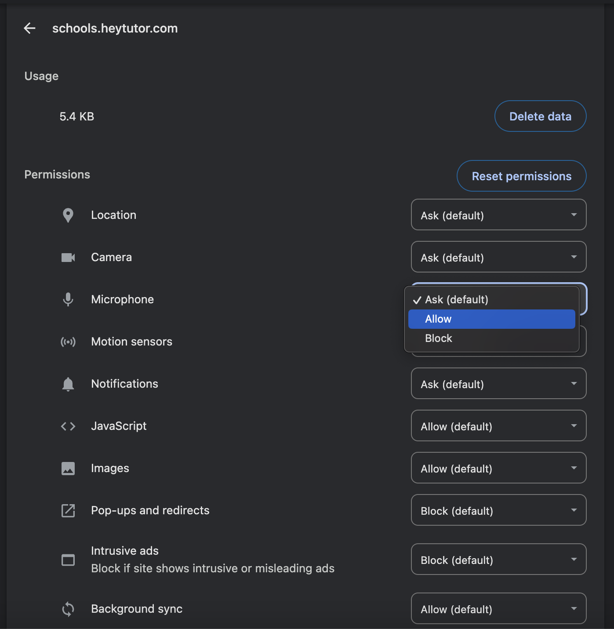Click the JavaScript label
This screenshot has width=614, height=629.
tap(119, 426)
